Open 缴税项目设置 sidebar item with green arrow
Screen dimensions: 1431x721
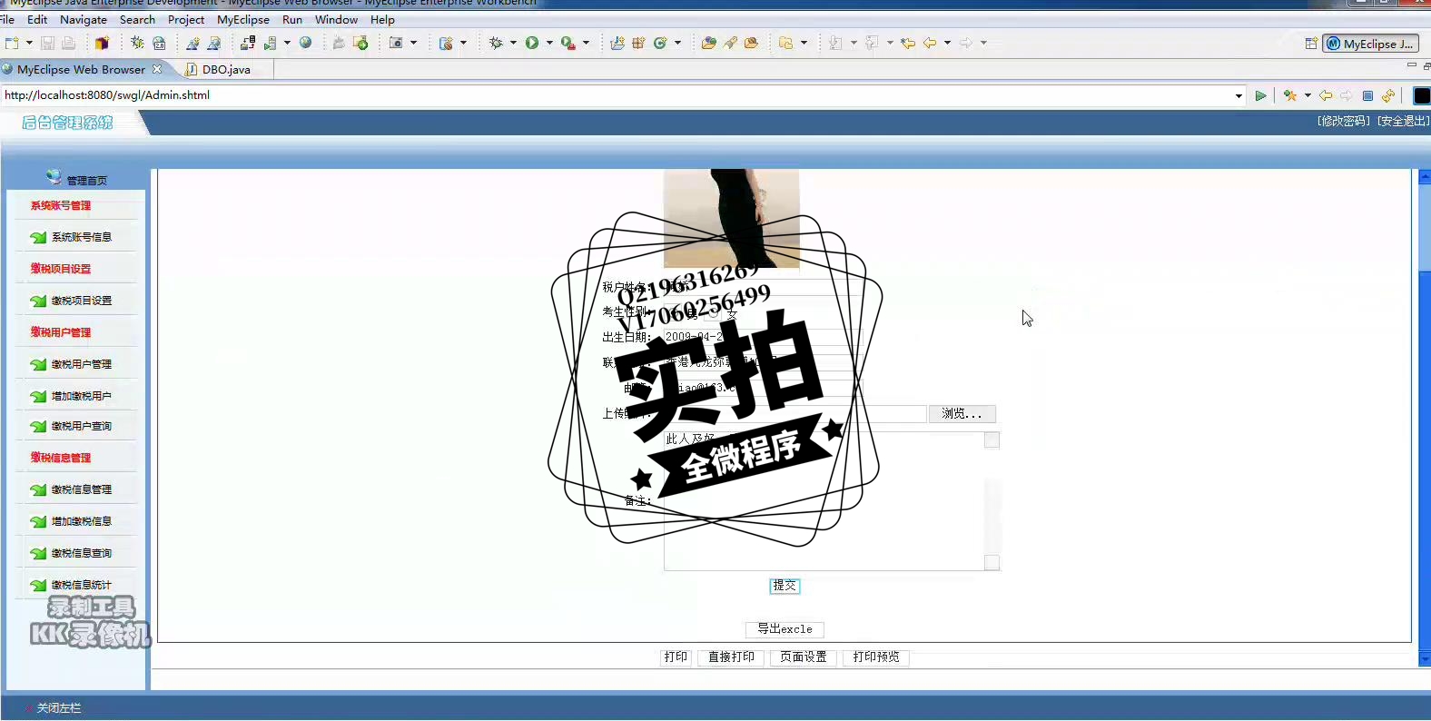pos(81,301)
